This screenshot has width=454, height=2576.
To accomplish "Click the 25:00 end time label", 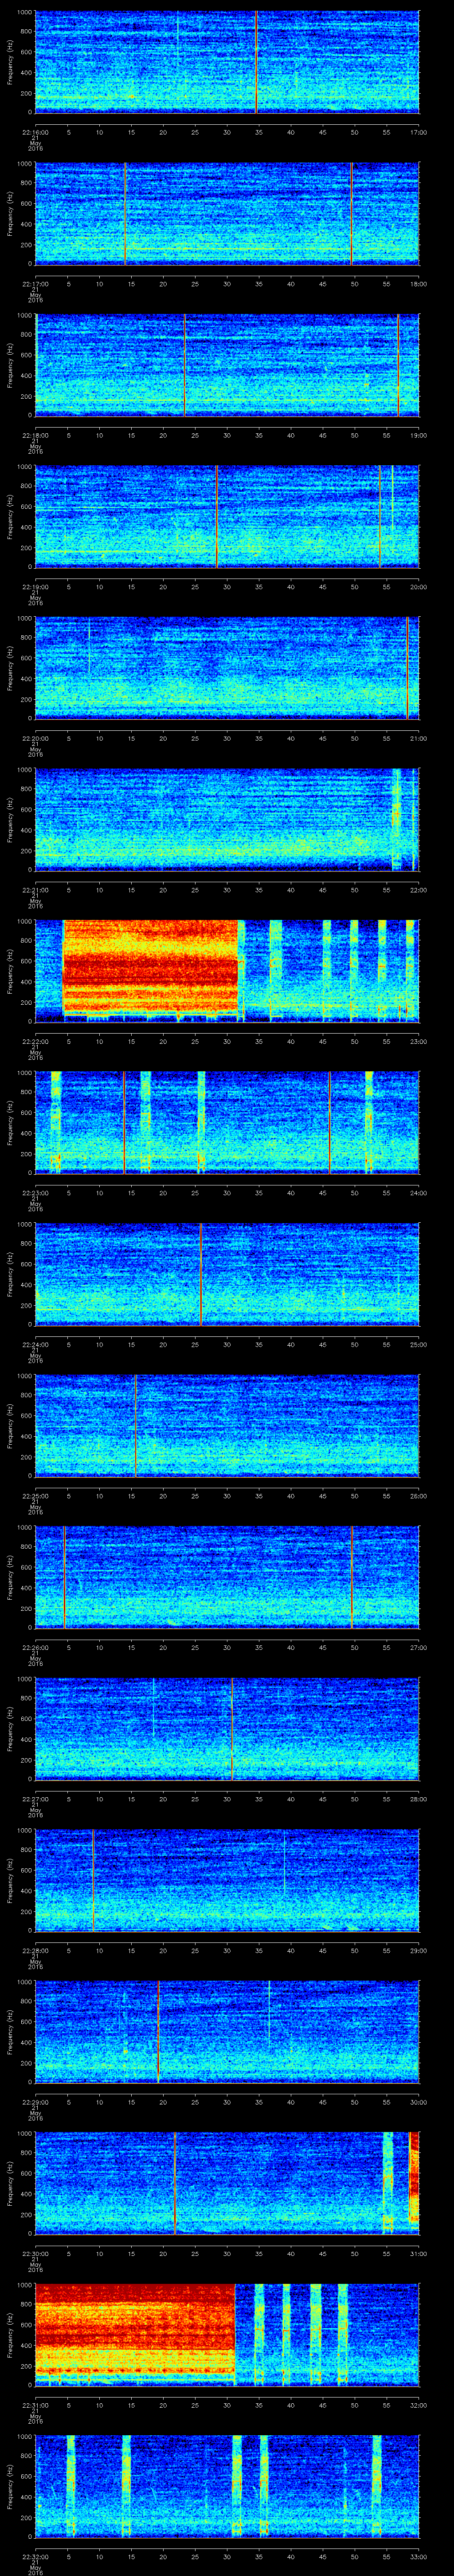I will (418, 1344).
